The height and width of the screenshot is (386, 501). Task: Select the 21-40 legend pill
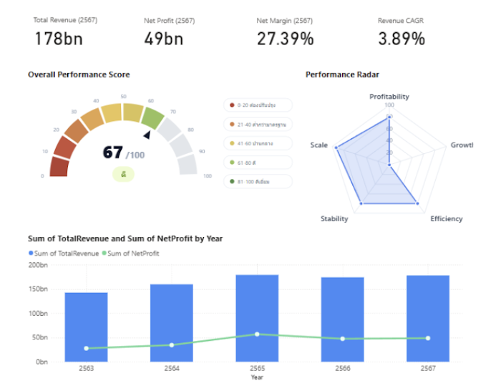(x=258, y=124)
